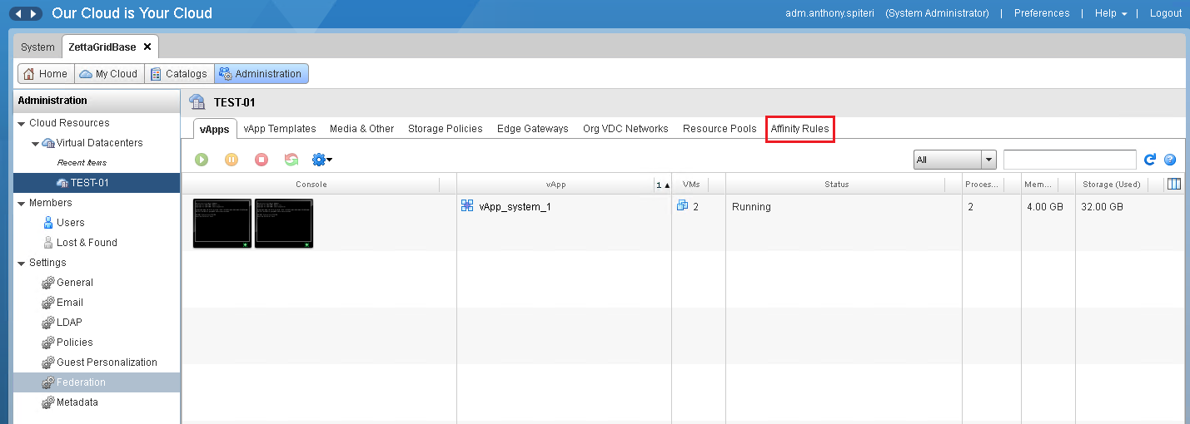Switch to the System tab
1190x424 pixels.
37,47
